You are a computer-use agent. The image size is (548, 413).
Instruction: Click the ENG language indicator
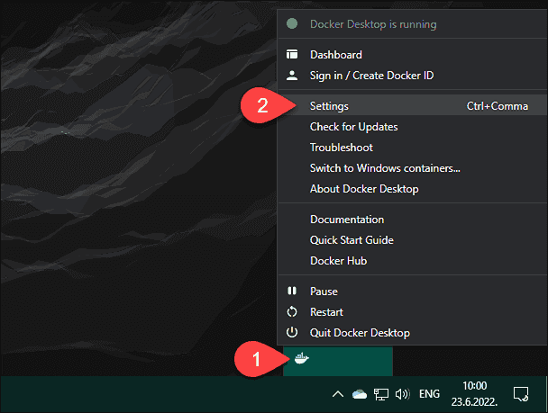pos(430,394)
